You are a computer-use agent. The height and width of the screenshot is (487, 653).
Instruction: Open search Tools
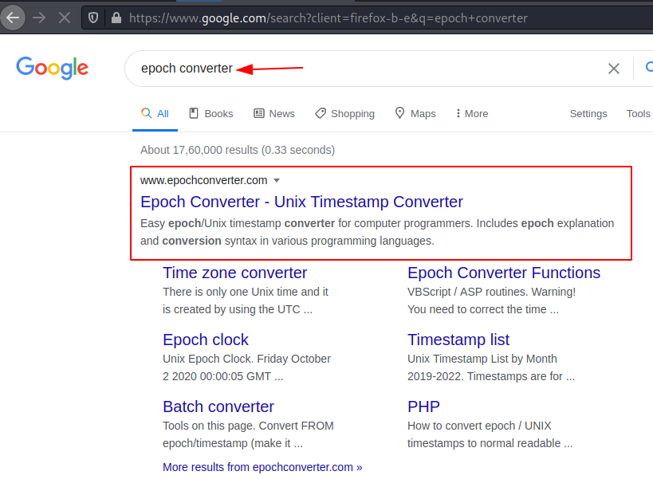(638, 114)
